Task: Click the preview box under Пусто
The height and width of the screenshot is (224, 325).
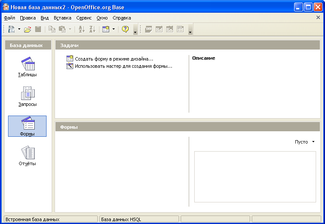Action: pyautogui.click(x=255, y=177)
